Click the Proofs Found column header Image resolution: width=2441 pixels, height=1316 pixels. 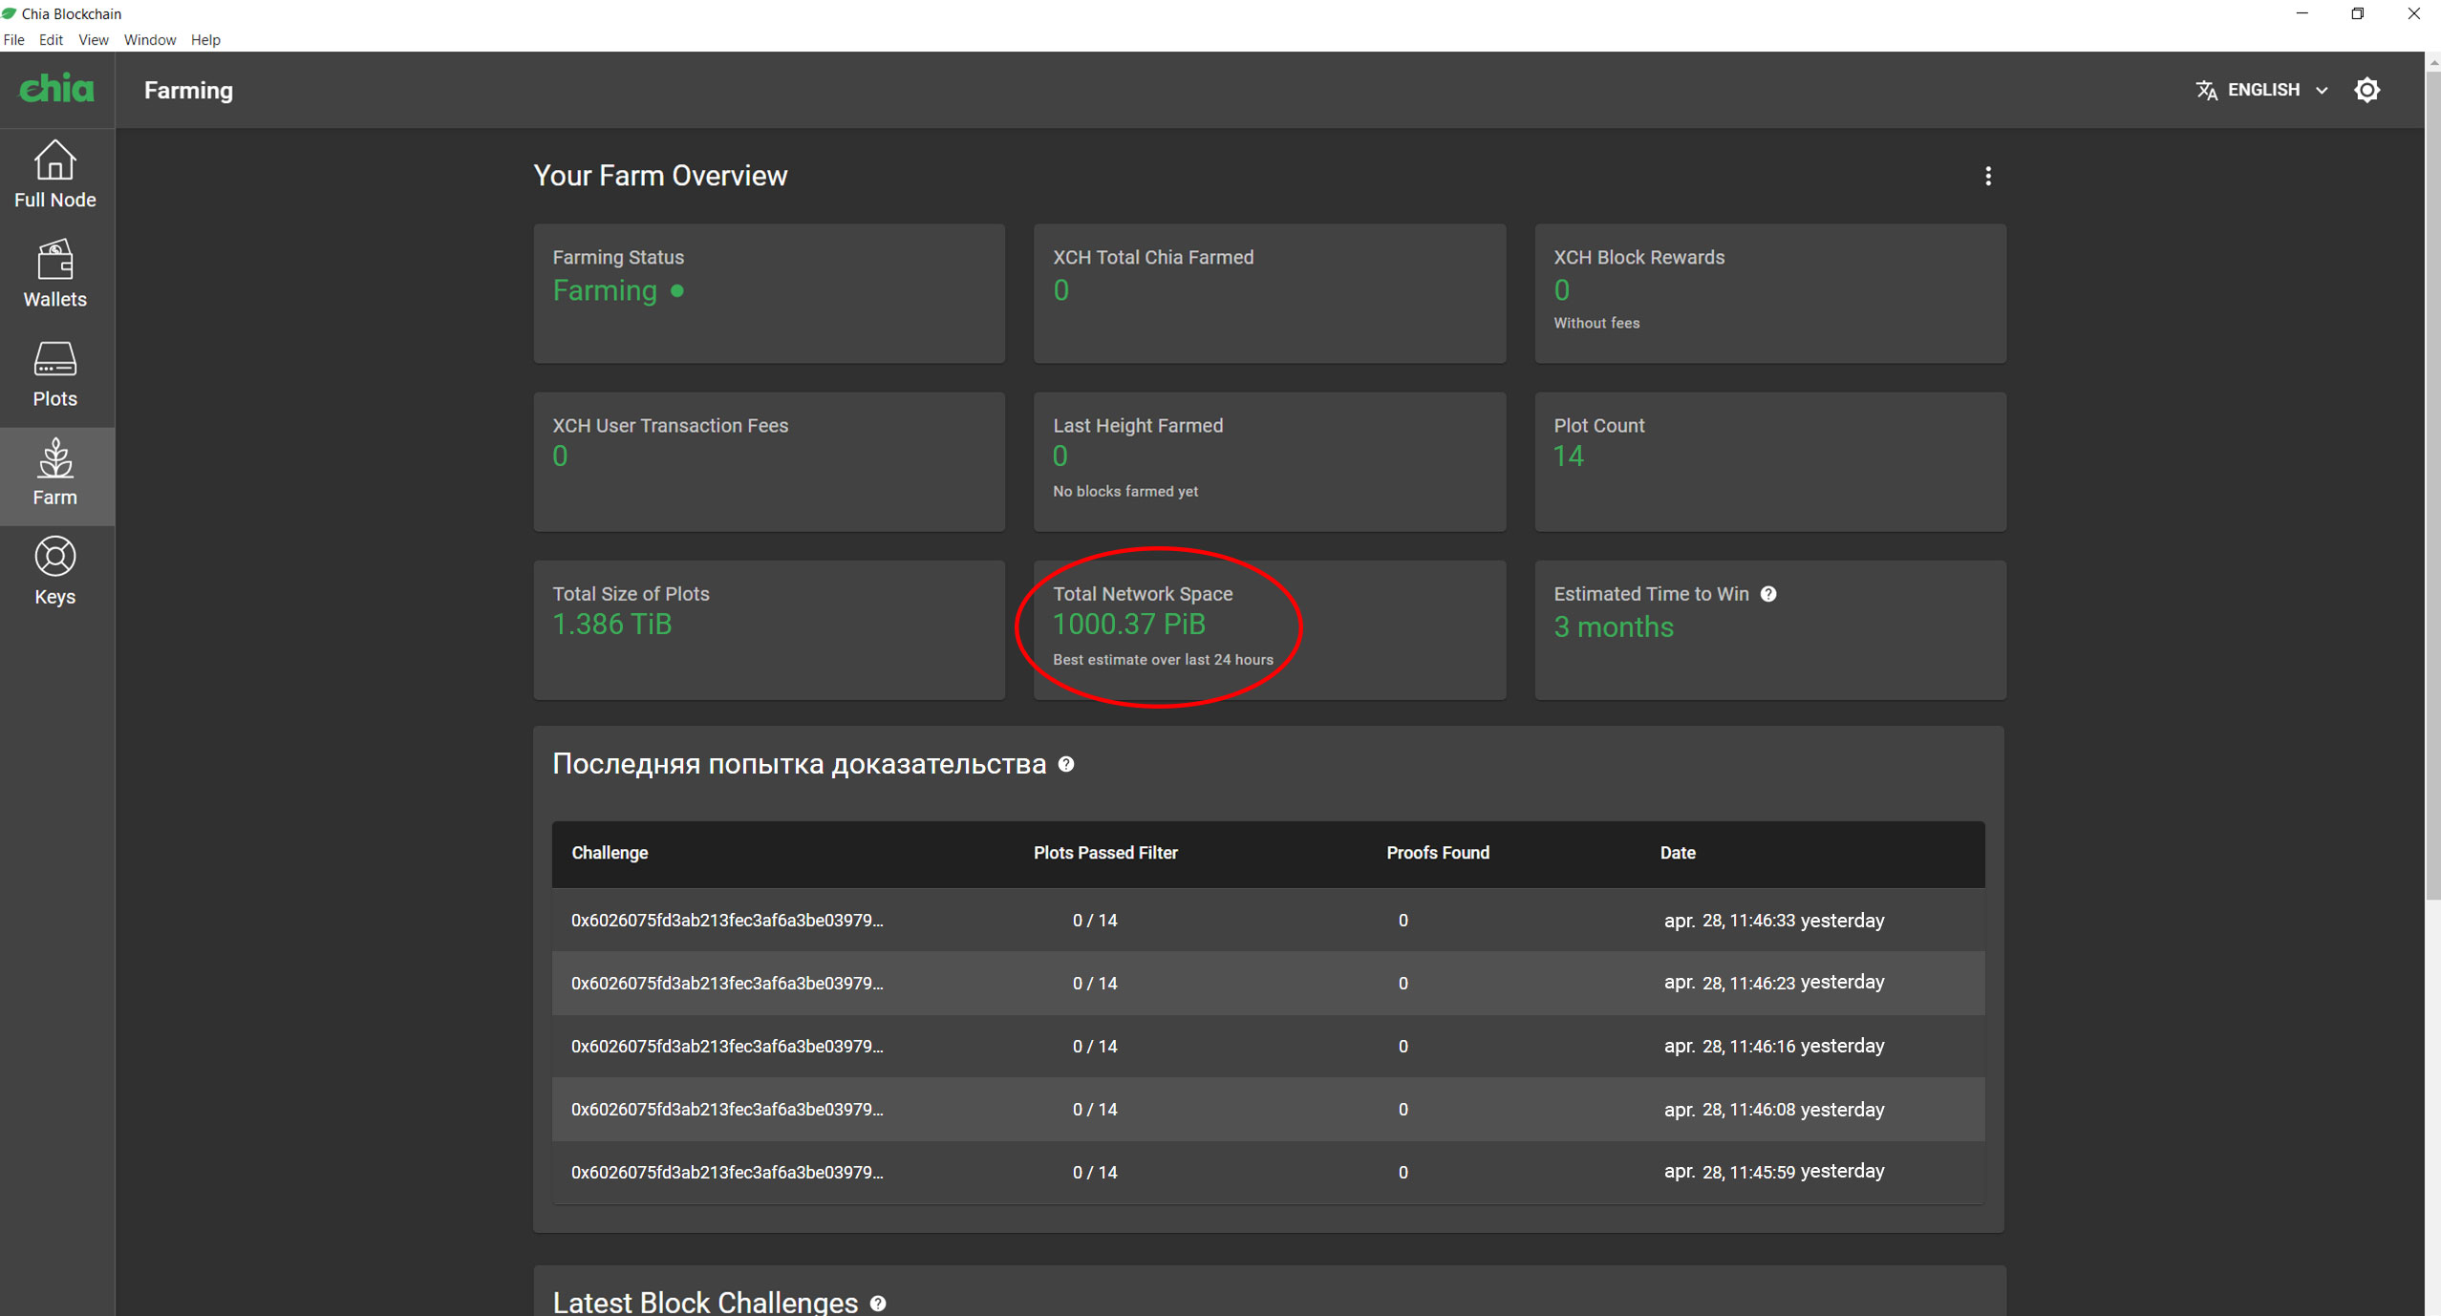1438,853
